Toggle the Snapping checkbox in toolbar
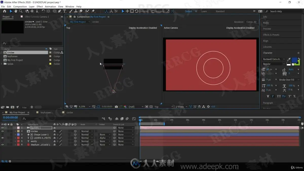This screenshot has width=304, height=171. [x=153, y=11]
